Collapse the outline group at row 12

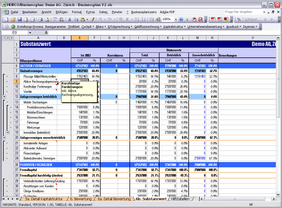coord(4,97)
